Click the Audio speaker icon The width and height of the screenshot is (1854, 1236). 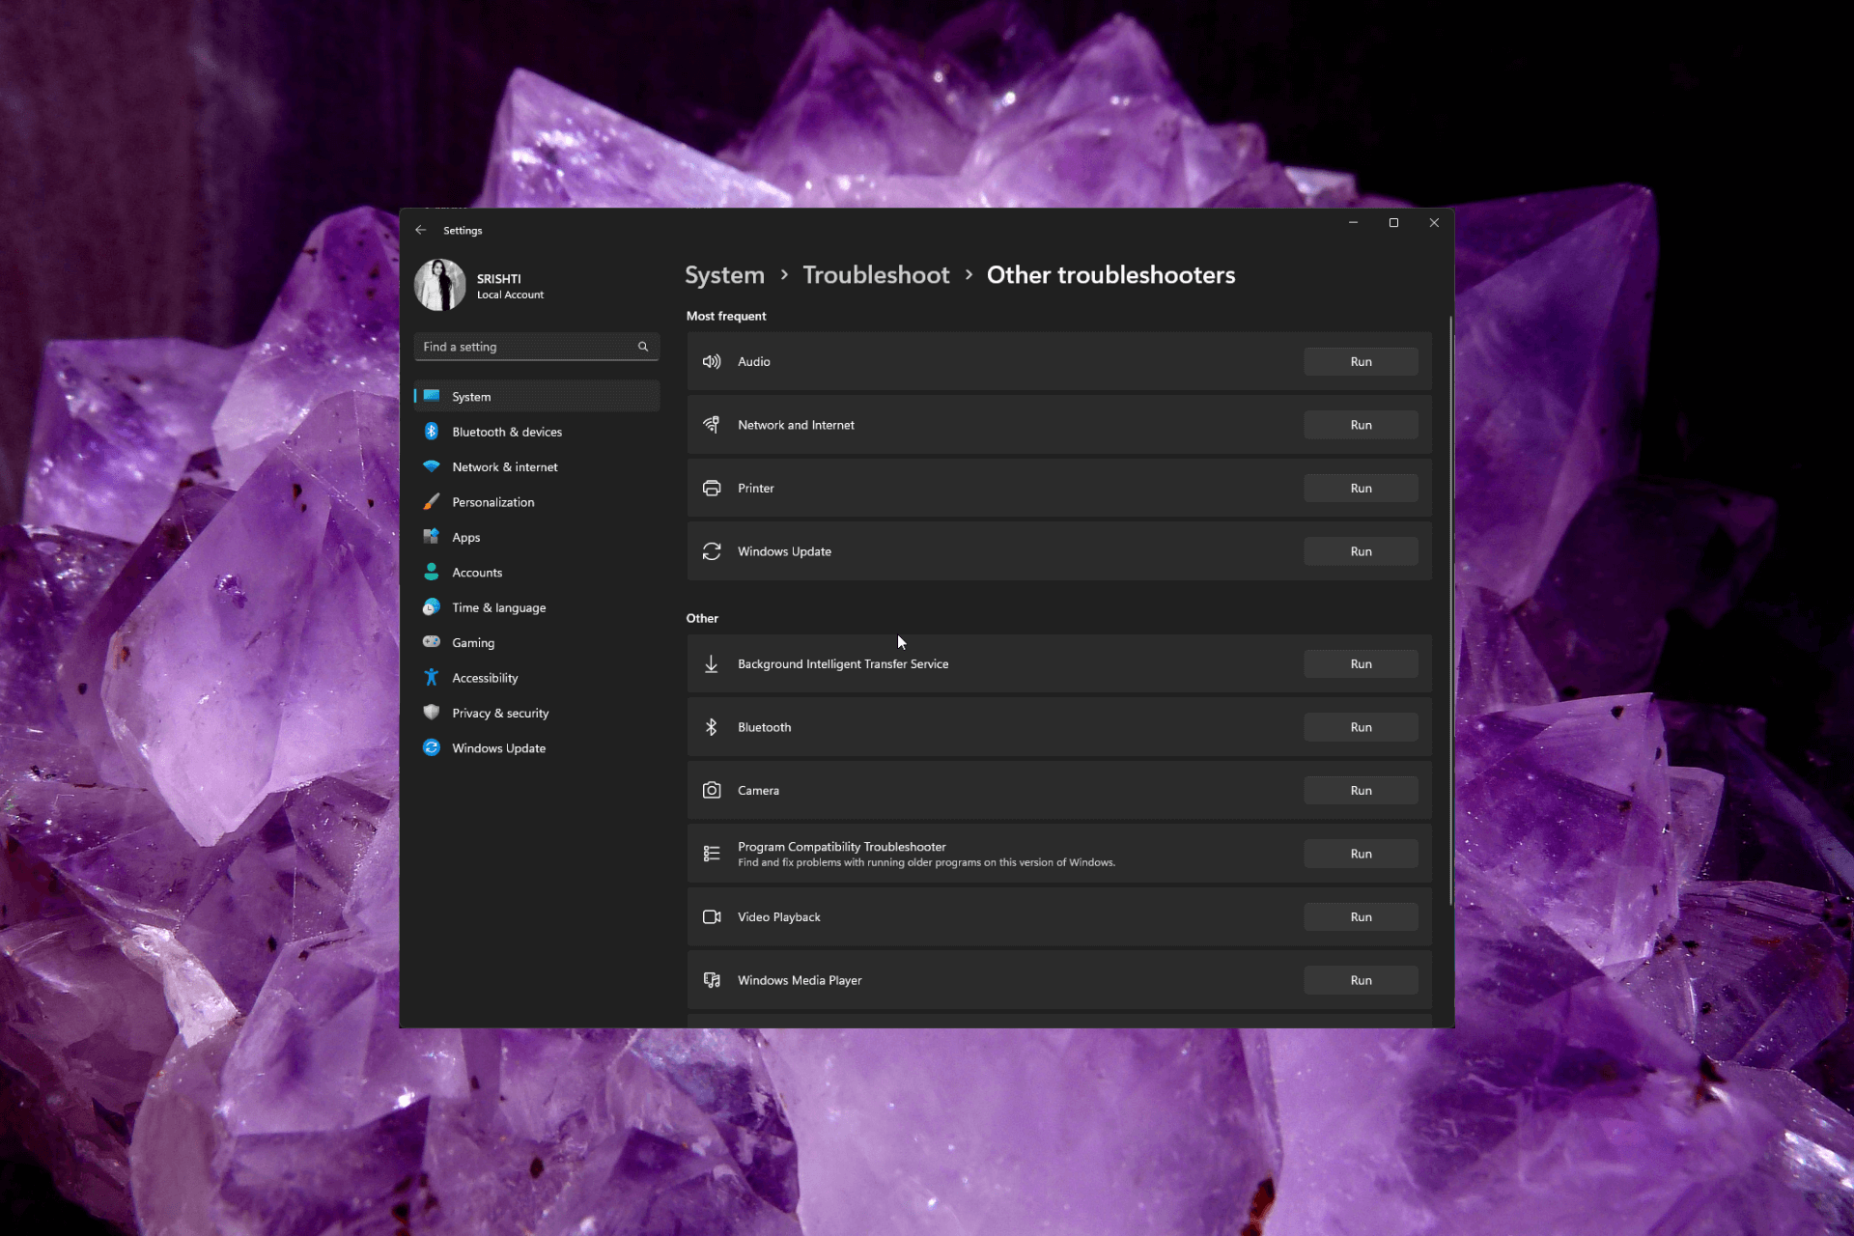[x=712, y=361]
